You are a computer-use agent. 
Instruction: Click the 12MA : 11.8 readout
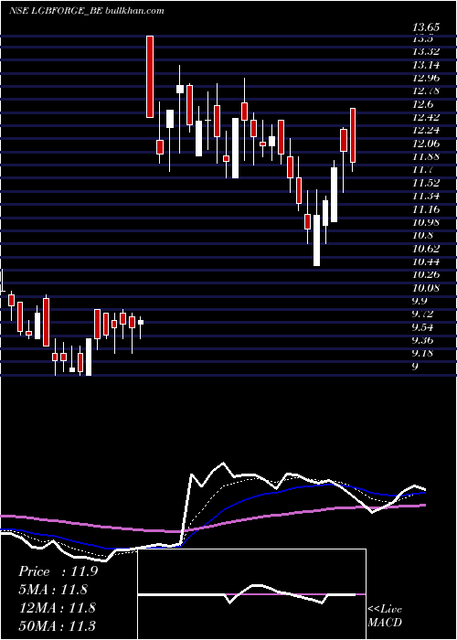point(57,608)
